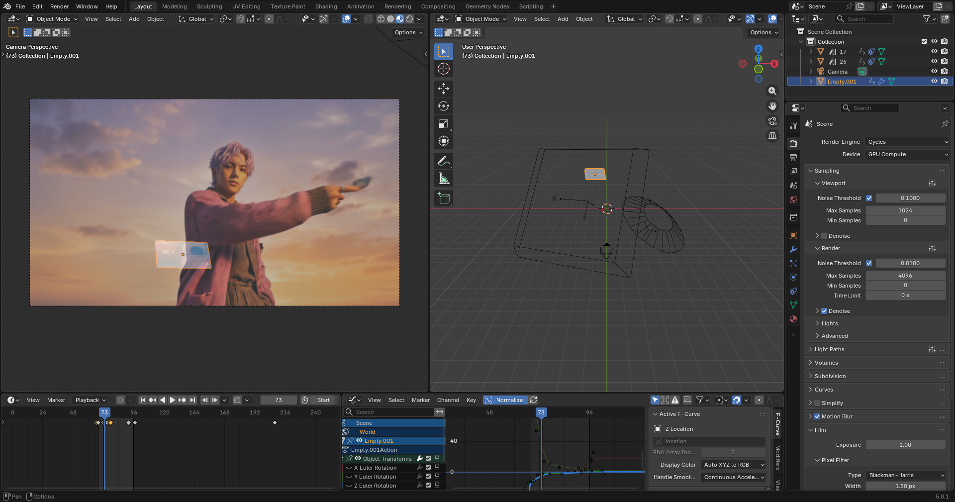
Task: Open World properties tab icon
Action: click(793, 200)
